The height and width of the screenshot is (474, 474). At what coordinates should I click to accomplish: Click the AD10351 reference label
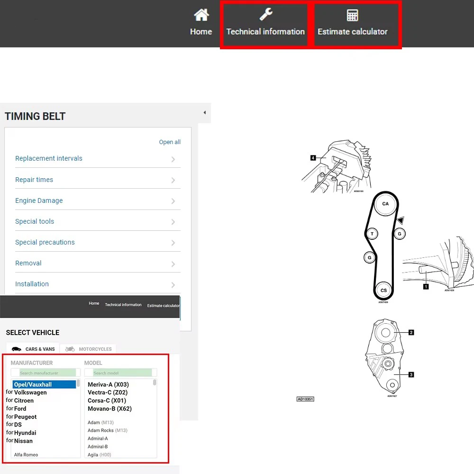(x=305, y=399)
